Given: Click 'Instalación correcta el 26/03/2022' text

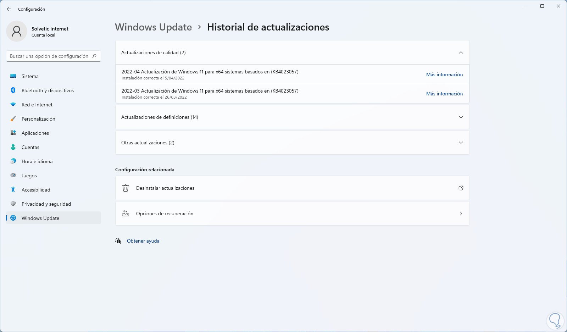Looking at the screenshot, I should [154, 97].
